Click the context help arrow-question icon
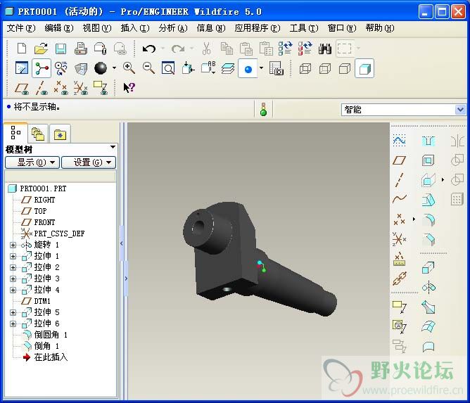This screenshot has width=470, height=403. tap(129, 88)
